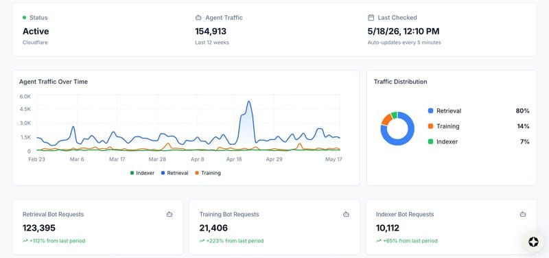Click the Retrieval label in Traffic Distribution
This screenshot has width=549, height=258.
(x=449, y=111)
